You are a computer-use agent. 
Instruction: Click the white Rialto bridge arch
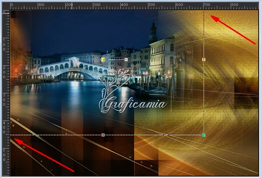[x=73, y=69]
